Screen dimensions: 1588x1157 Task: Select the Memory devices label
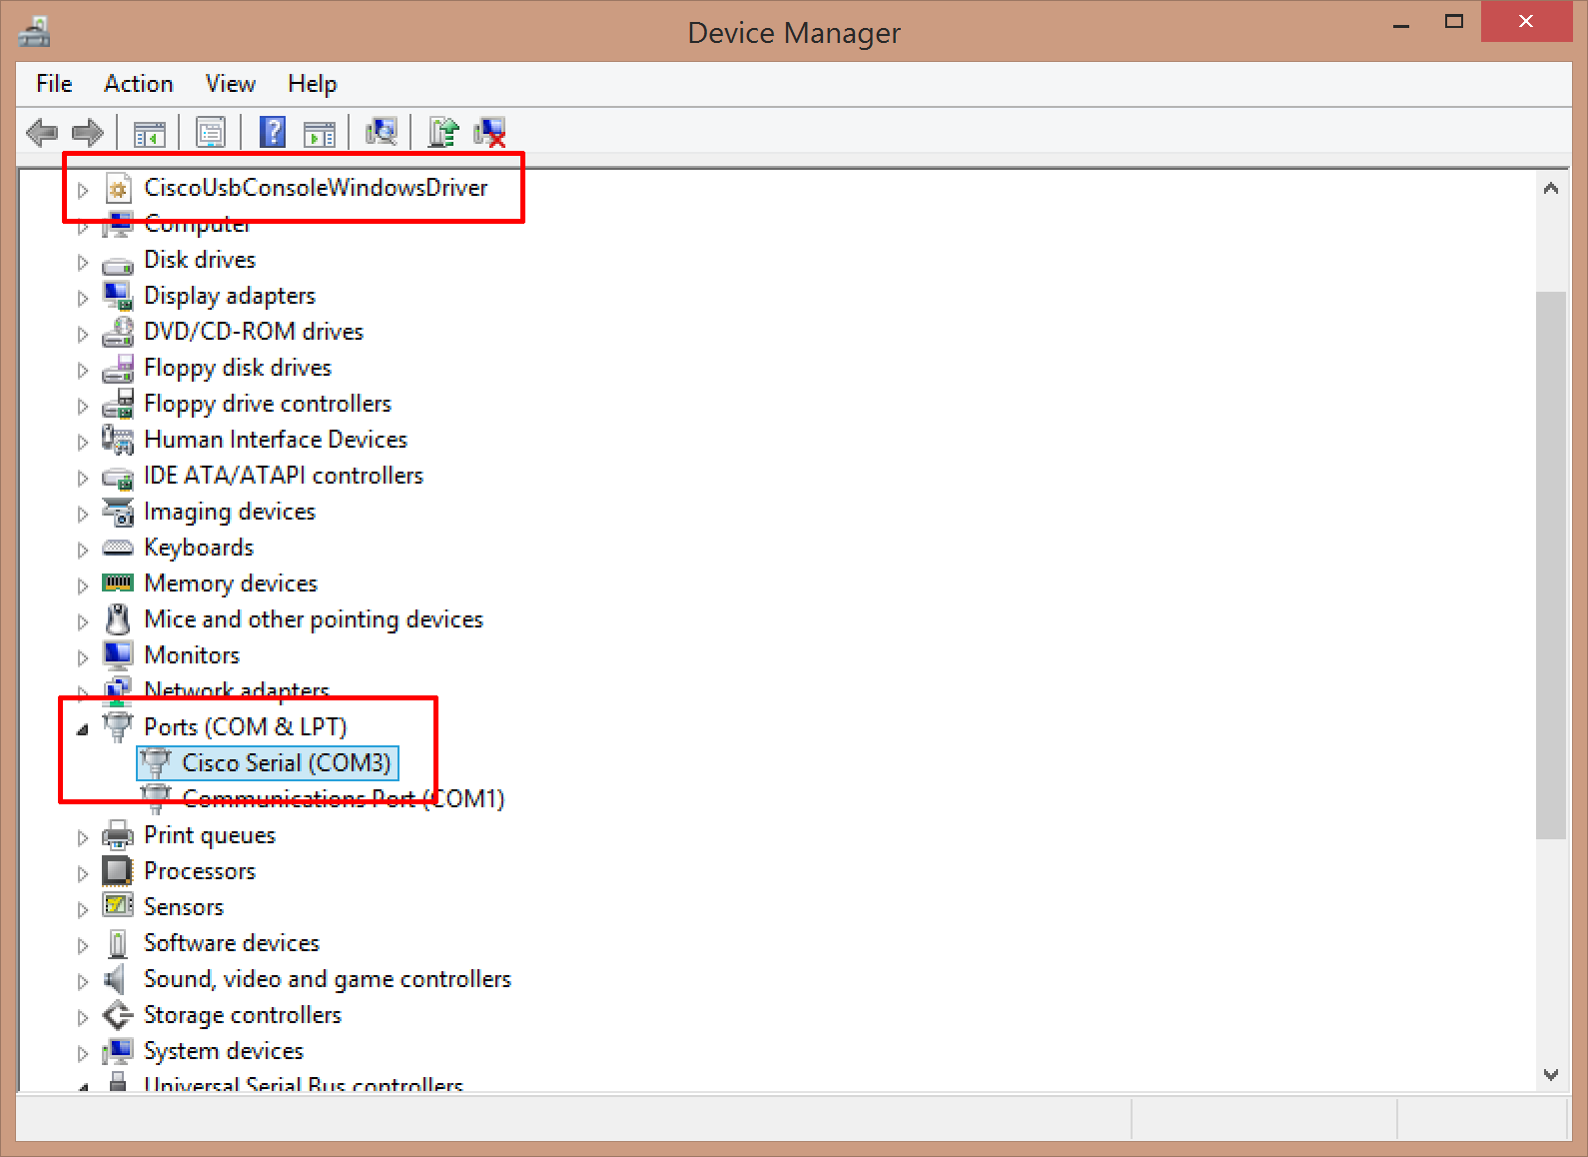pos(231,583)
